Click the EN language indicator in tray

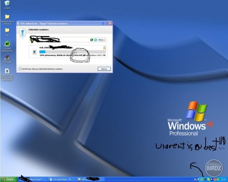195,180
